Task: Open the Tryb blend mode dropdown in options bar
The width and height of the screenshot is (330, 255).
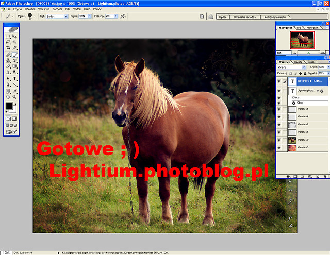Action: click(x=66, y=16)
